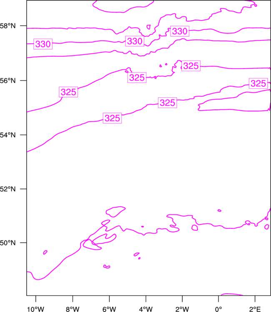Select the 6°W longitude axis label
Image resolution: width=271 pixels, height=312 pixels.
[x=109, y=309]
